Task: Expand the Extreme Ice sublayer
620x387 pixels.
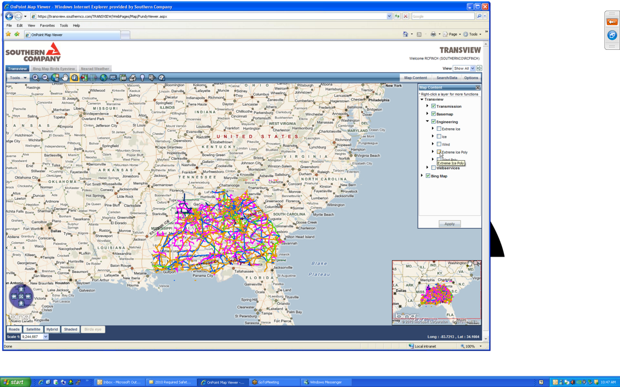Action: click(433, 129)
